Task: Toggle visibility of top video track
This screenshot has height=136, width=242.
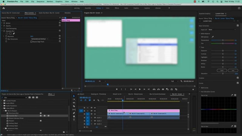Action: pos(95,108)
